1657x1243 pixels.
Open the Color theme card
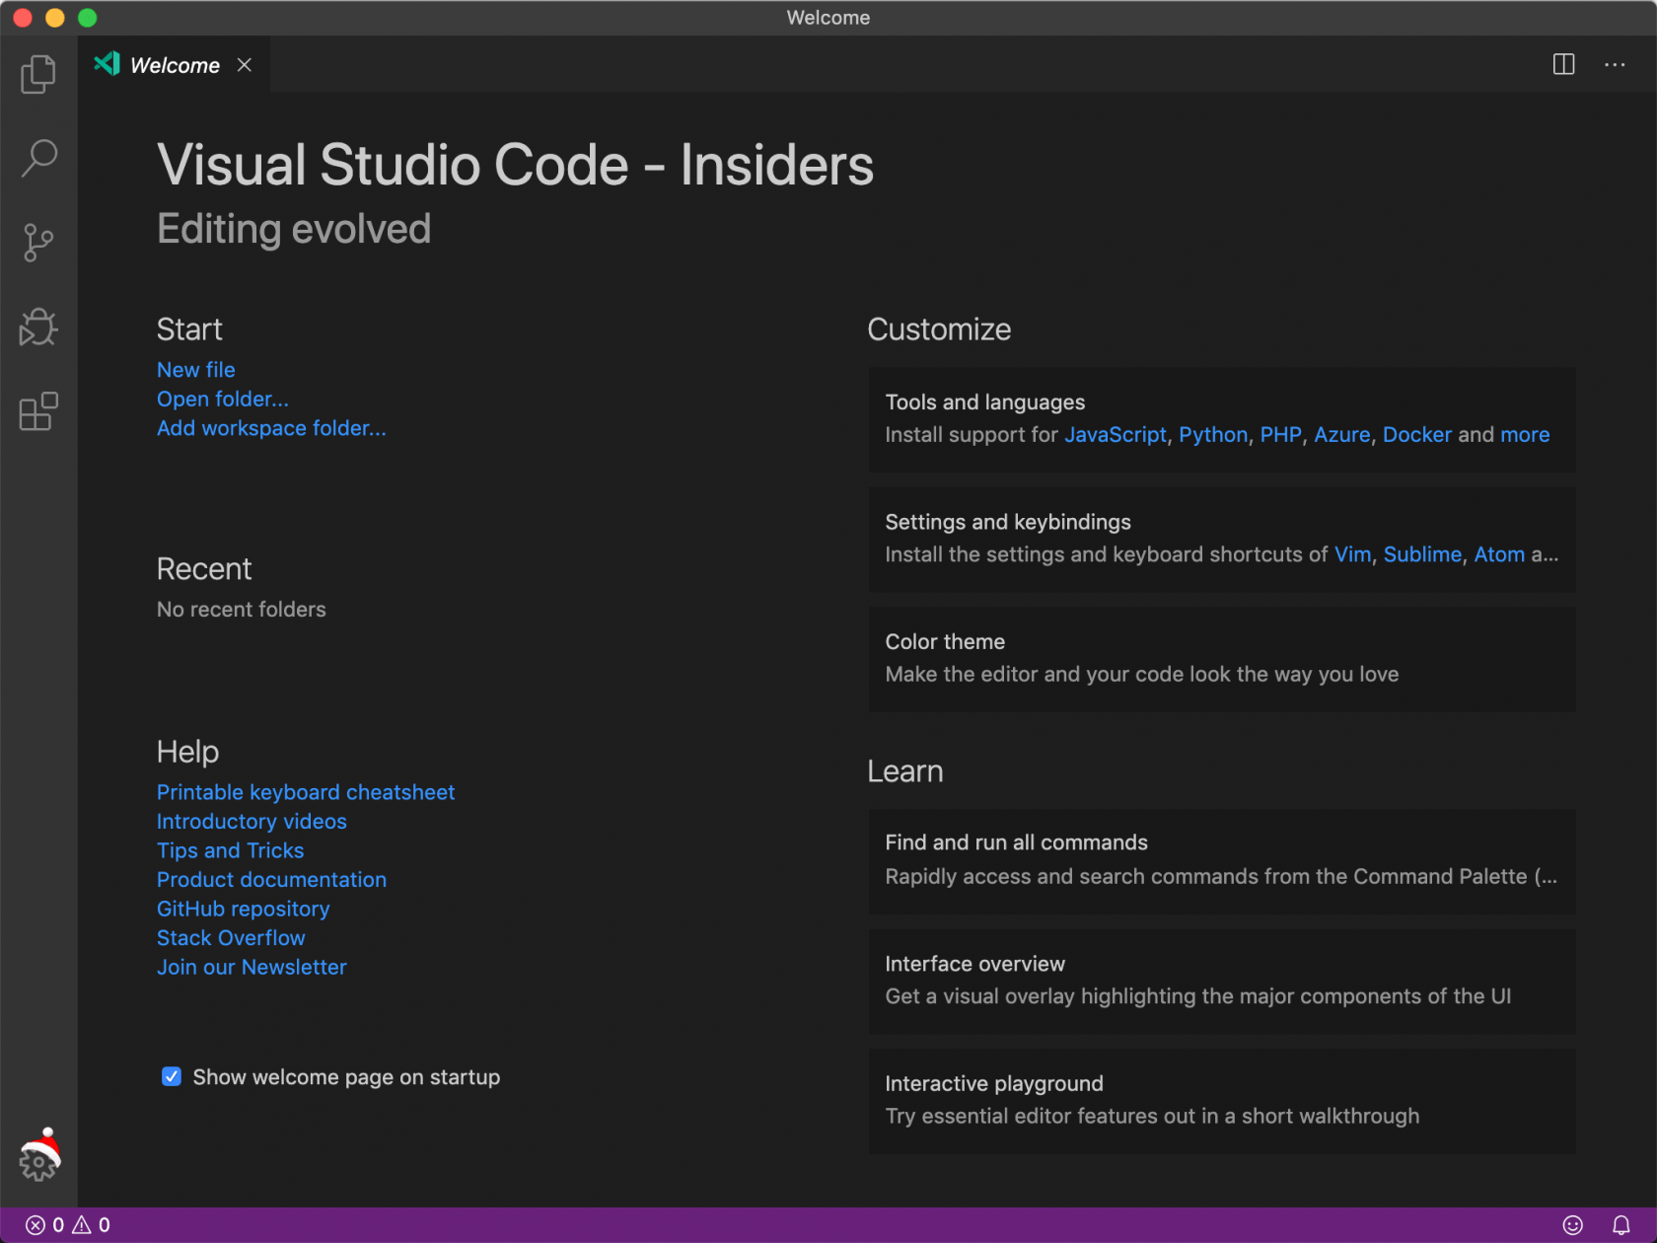tap(1221, 659)
